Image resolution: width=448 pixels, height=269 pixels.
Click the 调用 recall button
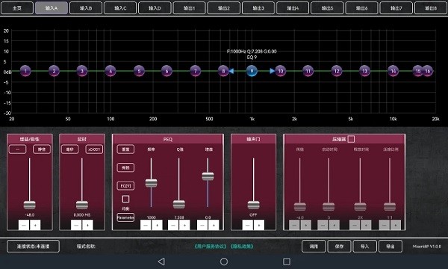314,246
